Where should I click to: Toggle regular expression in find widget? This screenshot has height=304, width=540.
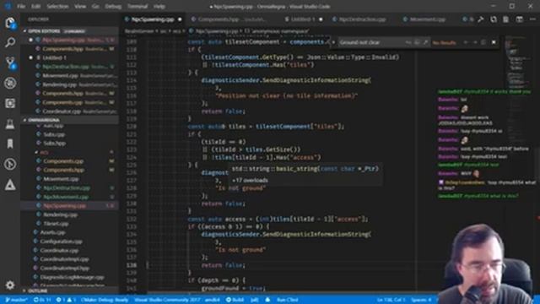coord(425,42)
